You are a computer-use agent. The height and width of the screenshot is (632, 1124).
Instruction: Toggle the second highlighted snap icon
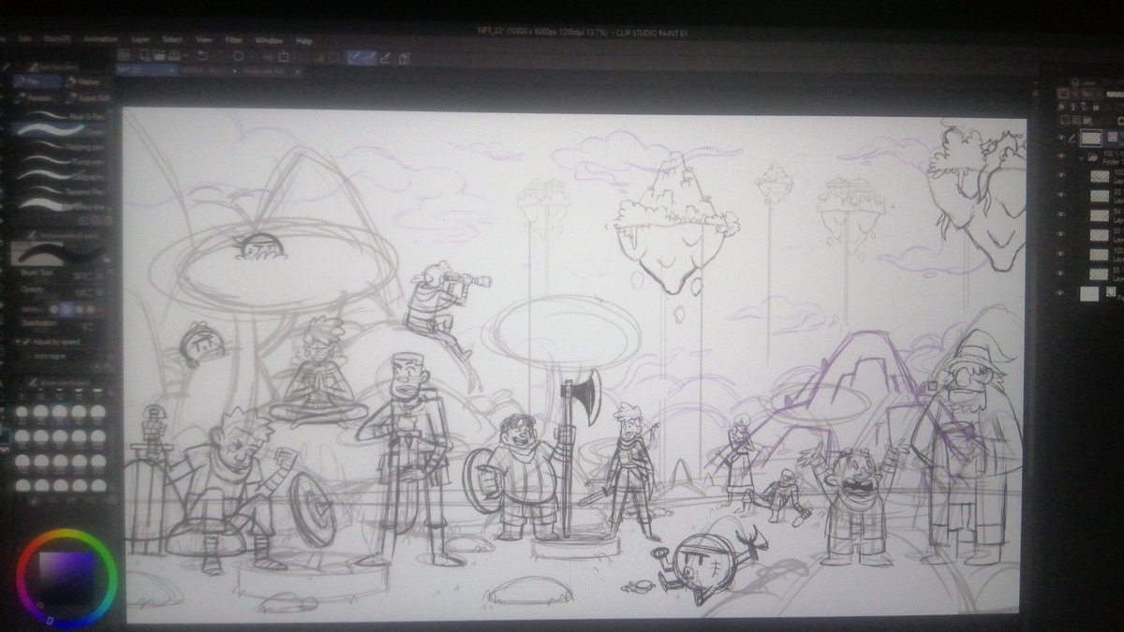tap(369, 57)
